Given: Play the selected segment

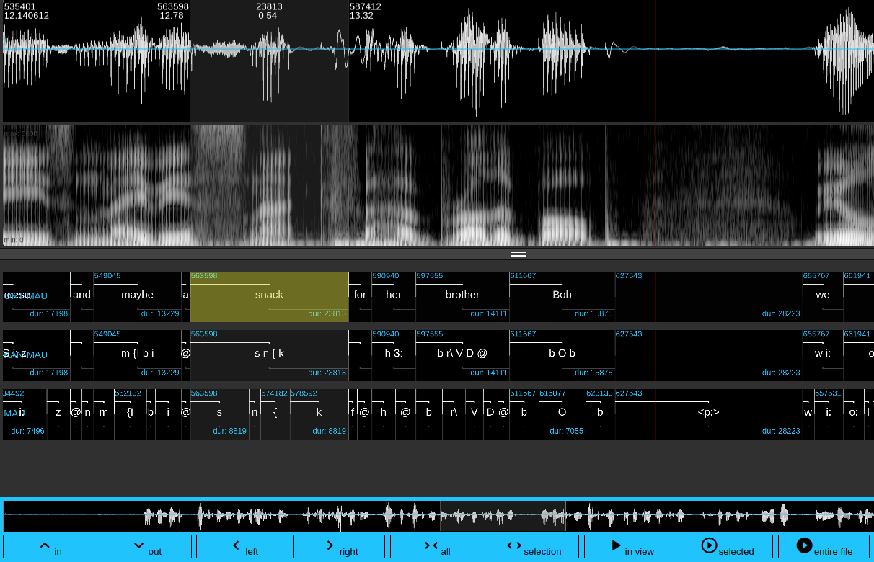Looking at the screenshot, I should pos(726,546).
